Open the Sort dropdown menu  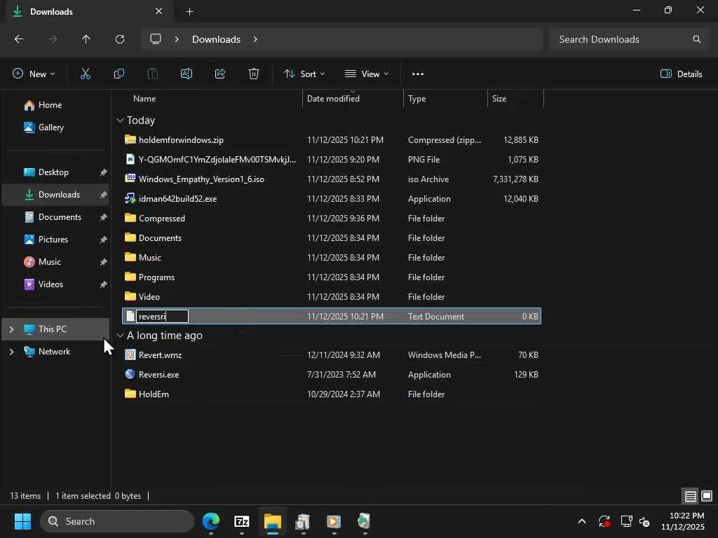pyautogui.click(x=304, y=74)
